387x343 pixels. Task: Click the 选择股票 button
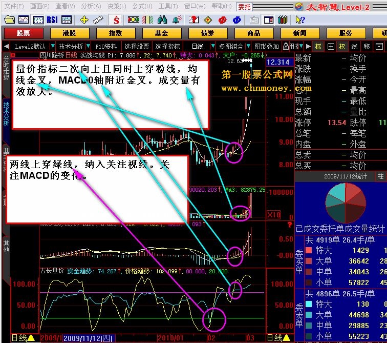(x=137, y=46)
